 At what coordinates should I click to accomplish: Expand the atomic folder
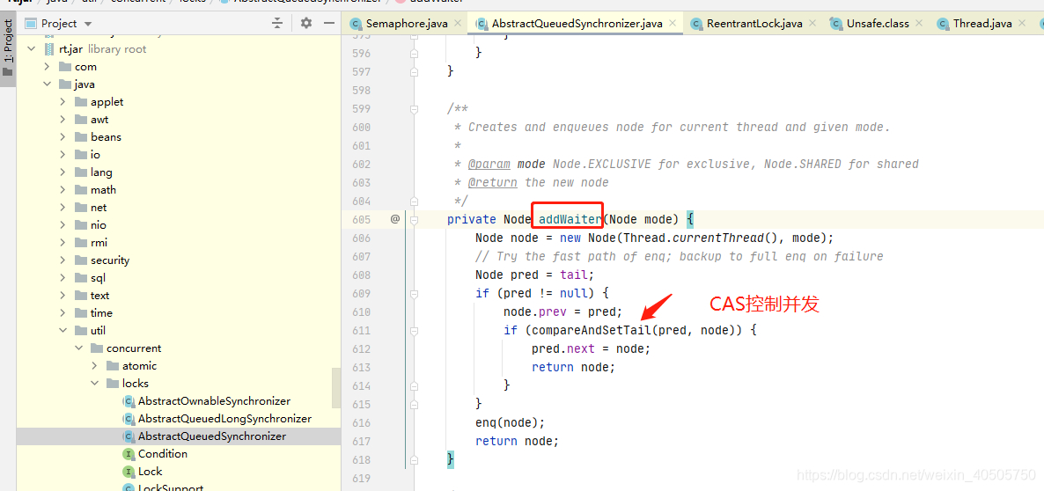point(94,366)
